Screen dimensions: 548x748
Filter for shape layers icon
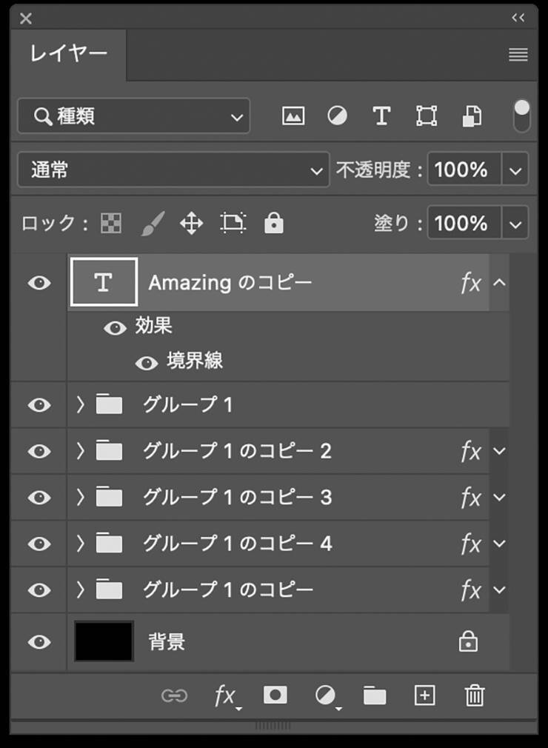click(427, 116)
